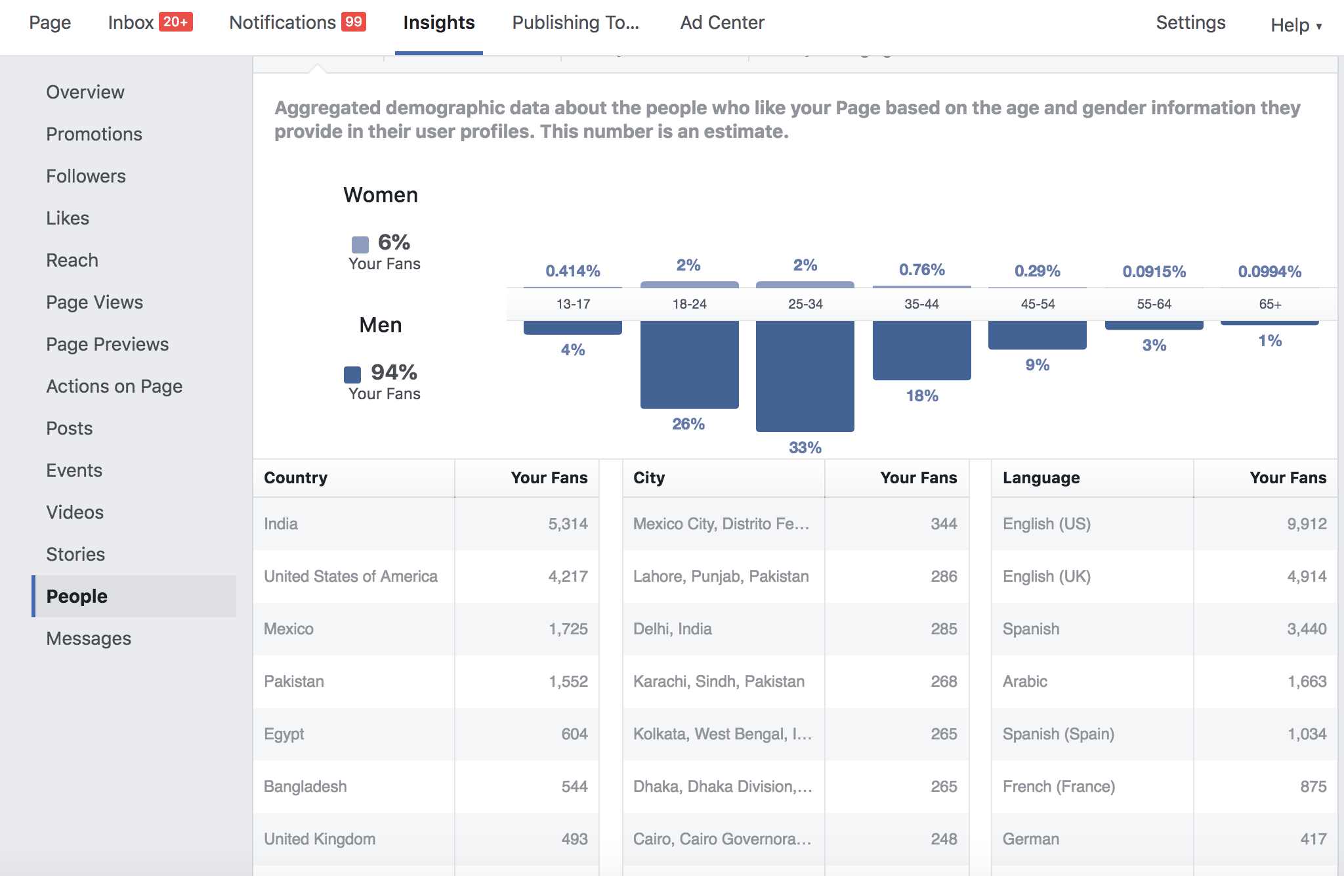Open Actions on Page section
The height and width of the screenshot is (876, 1344).
[x=114, y=386]
